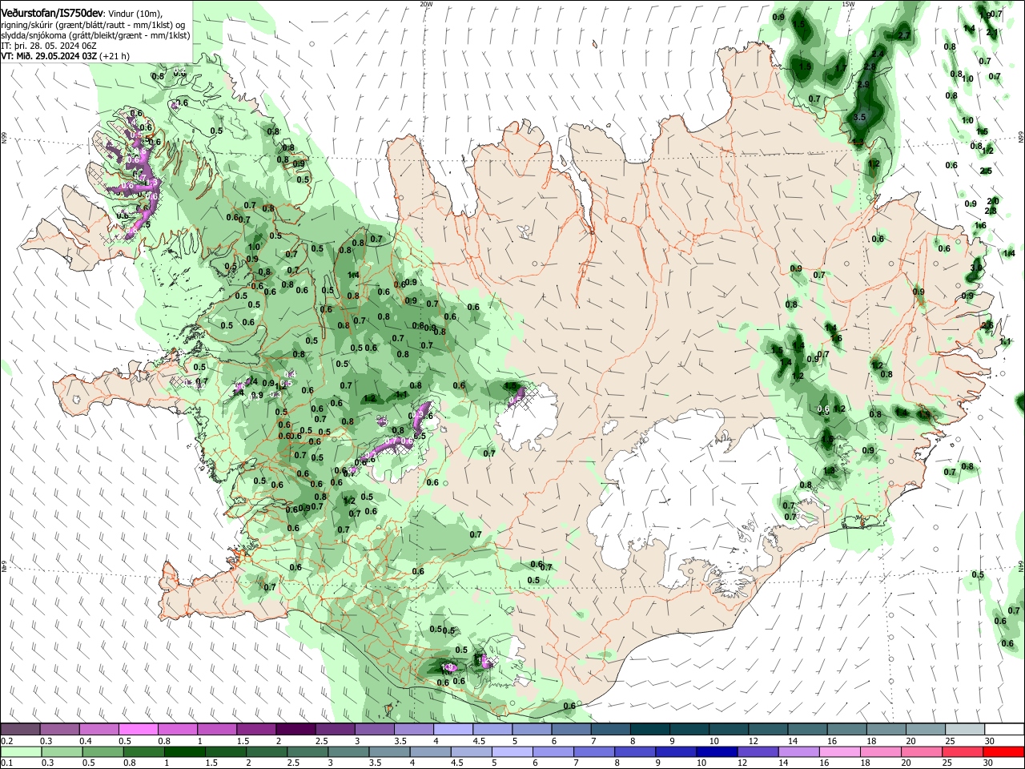The image size is (1025, 769).
Task: Click the dark blue swatch labeled 10 in lower legend
Action: pyautogui.click(x=717, y=751)
